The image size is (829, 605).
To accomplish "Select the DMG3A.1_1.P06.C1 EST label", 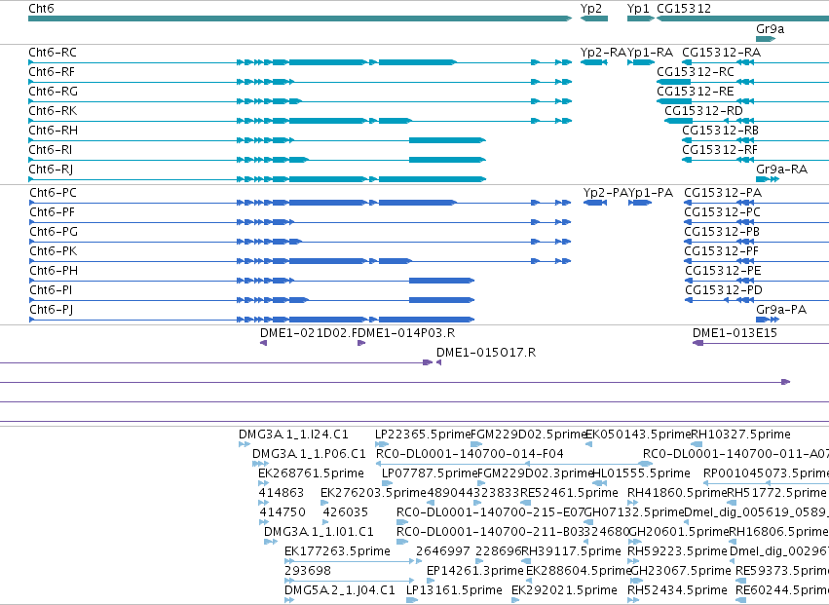I will [309, 454].
